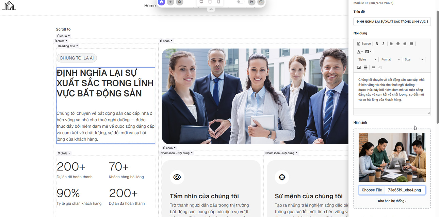Open Ô chứa dropdown above team photo
Image resolution: width=439 pixels, height=217 pixels.
click(166, 41)
